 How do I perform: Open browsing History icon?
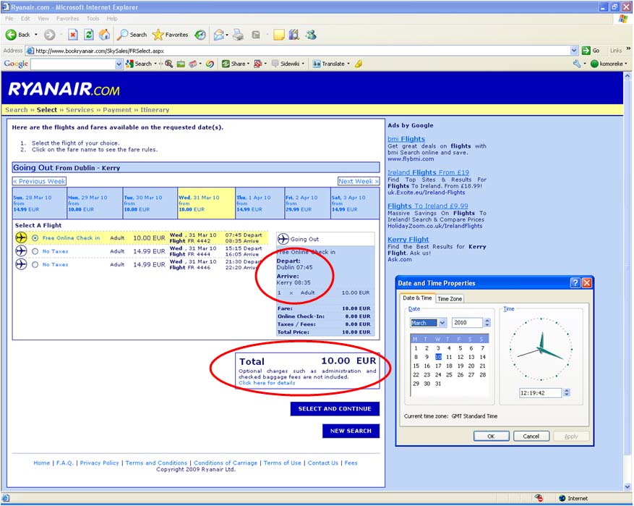[x=200, y=35]
